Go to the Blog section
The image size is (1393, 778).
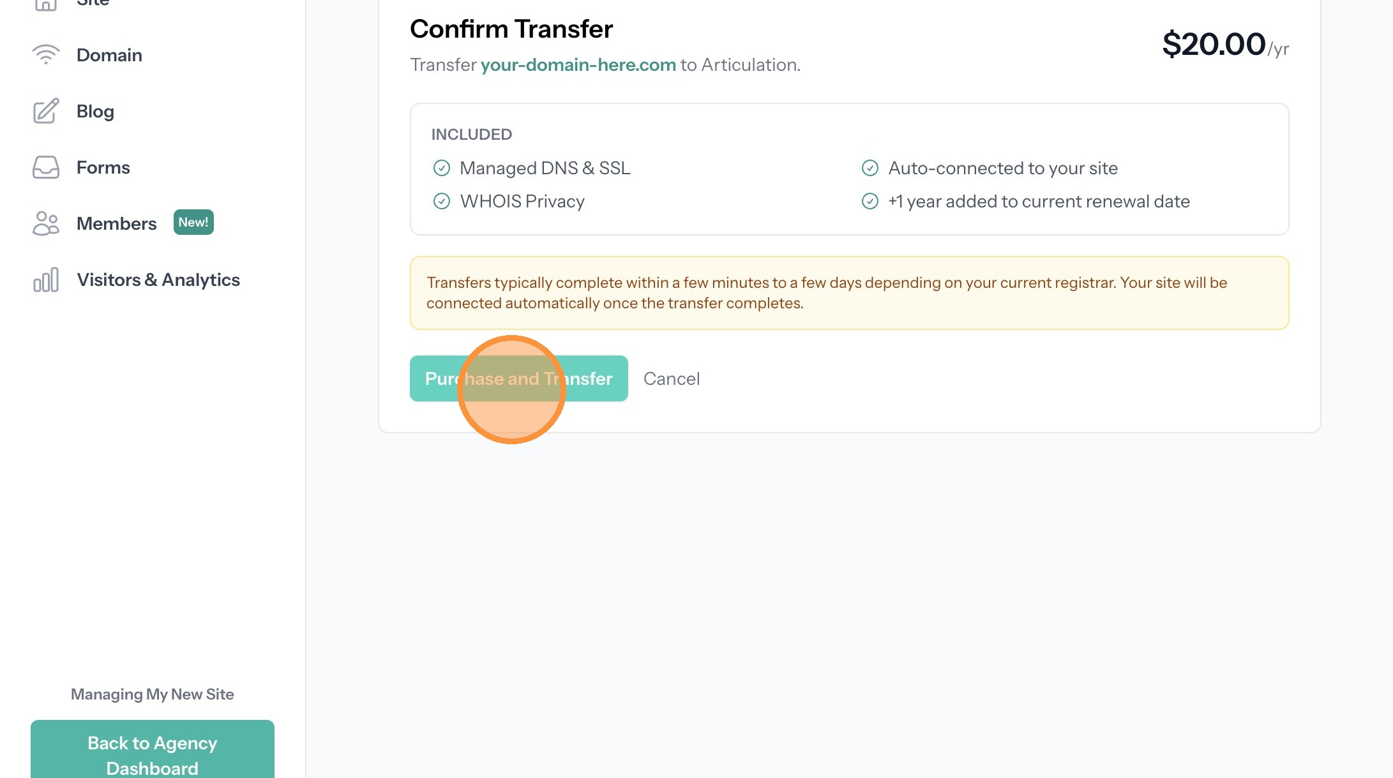(x=95, y=111)
